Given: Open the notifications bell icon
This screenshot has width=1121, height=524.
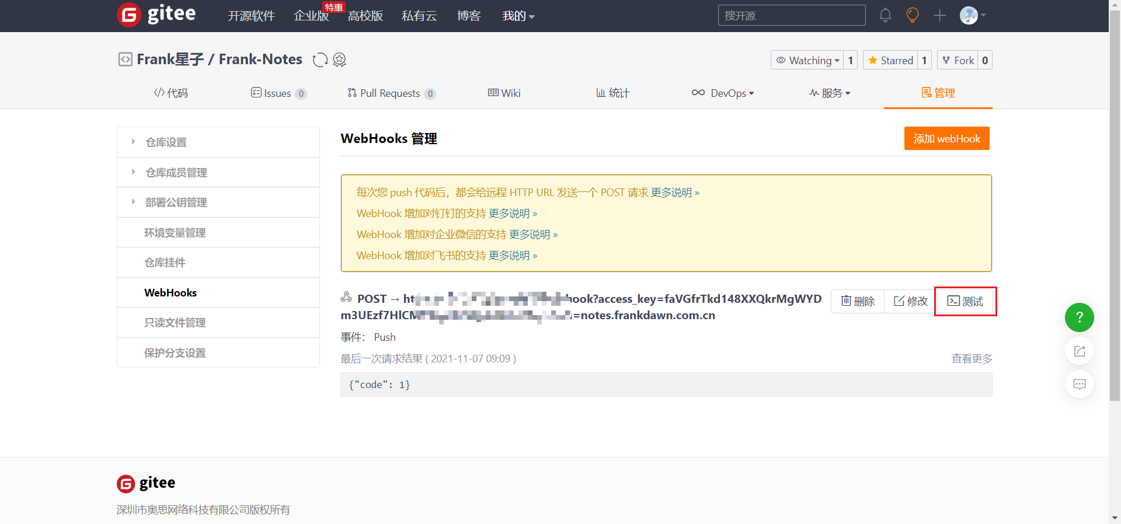Looking at the screenshot, I should click(885, 15).
